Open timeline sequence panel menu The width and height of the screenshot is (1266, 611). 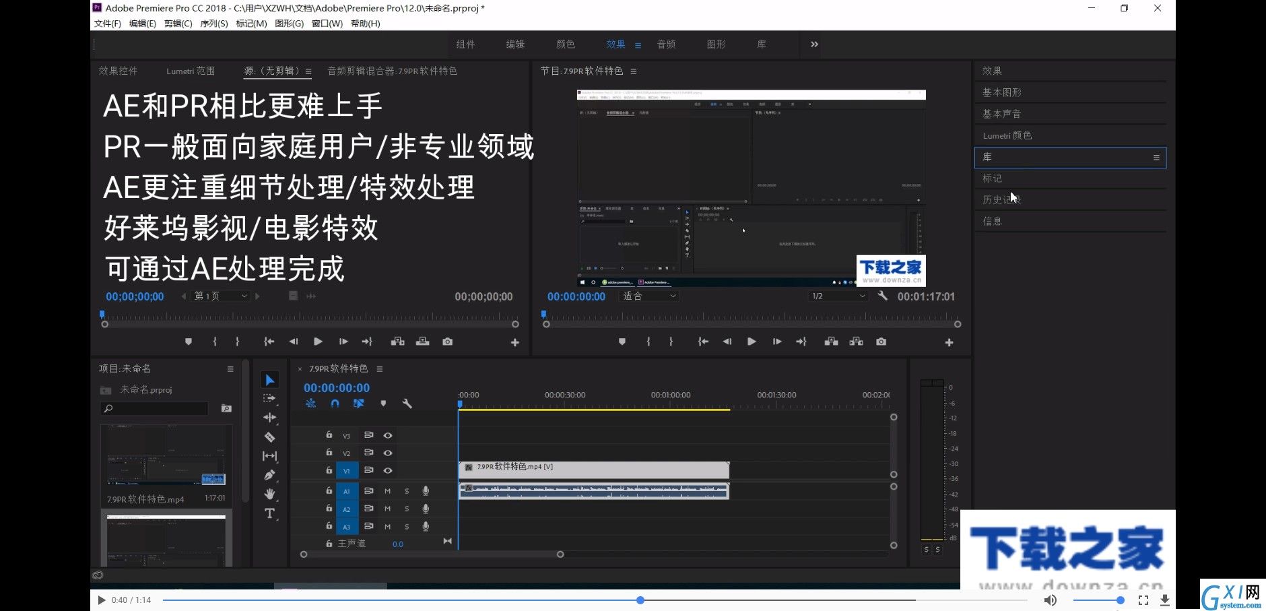coord(380,369)
